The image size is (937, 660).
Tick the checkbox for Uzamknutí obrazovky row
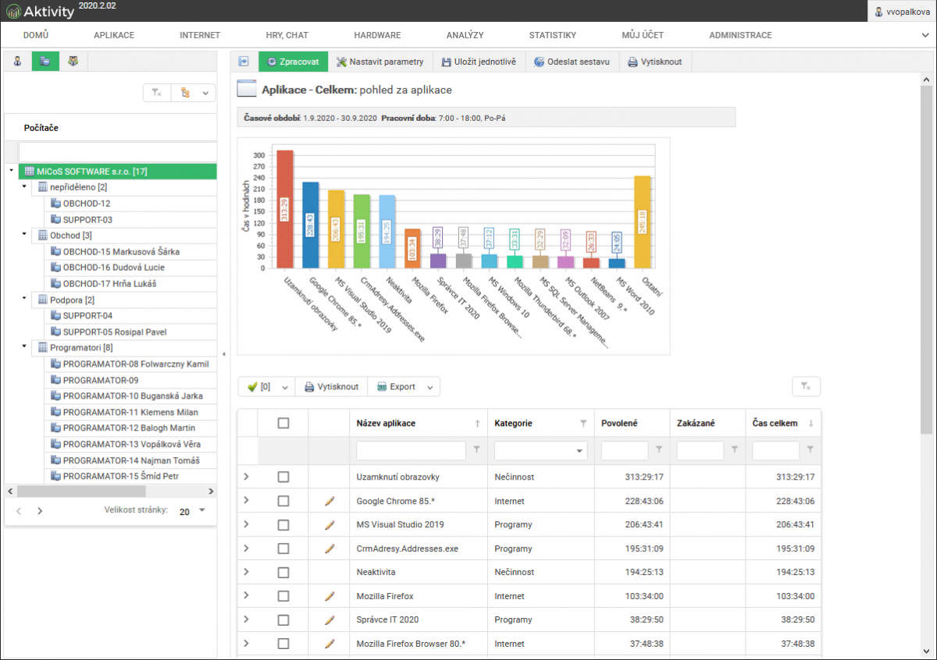point(283,477)
